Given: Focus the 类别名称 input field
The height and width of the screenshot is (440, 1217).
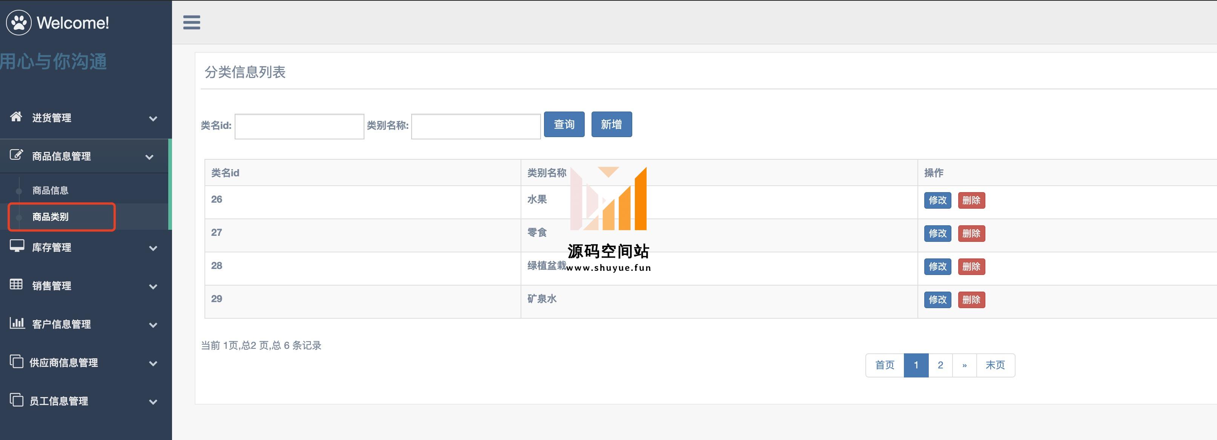Looking at the screenshot, I should (476, 127).
